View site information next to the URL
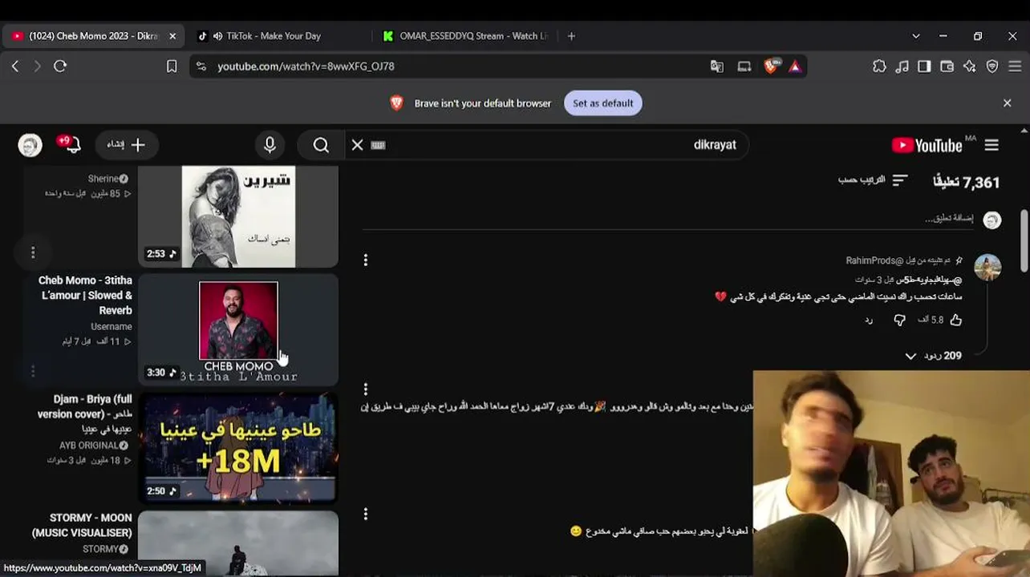Screen dimensions: 1030x577 click(x=201, y=67)
